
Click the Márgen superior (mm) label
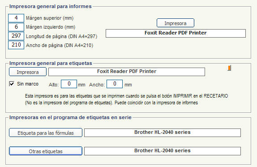50,18
